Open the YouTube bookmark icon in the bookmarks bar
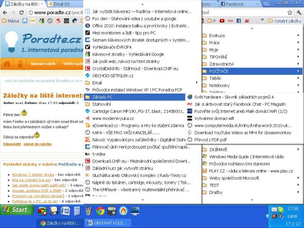The width and height of the screenshot is (304, 228). [222, 21]
